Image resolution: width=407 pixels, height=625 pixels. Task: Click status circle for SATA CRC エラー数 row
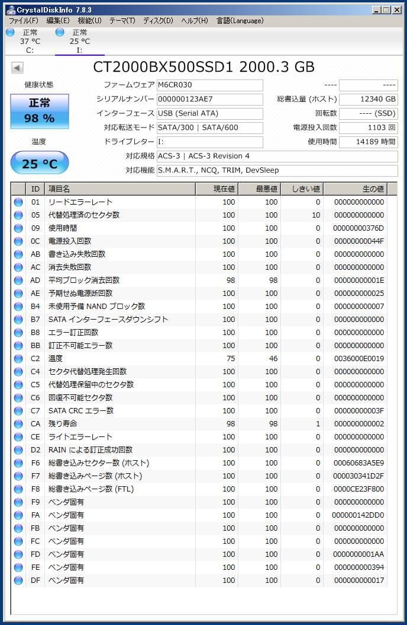coord(18,411)
